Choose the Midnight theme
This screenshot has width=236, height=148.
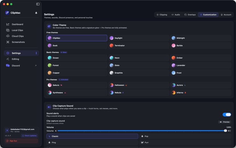pyautogui.click(x=201, y=38)
